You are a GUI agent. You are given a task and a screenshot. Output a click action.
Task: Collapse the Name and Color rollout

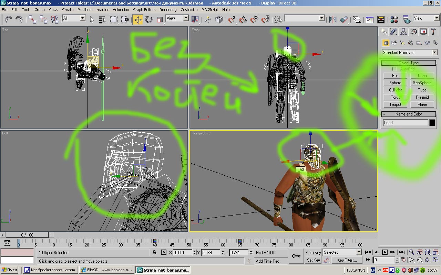(409, 114)
